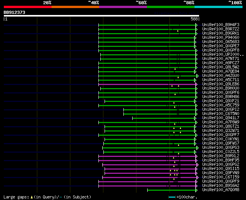The width and height of the screenshot is (246, 200).
Task: Click the BB912373 query name
Action: click(15, 12)
